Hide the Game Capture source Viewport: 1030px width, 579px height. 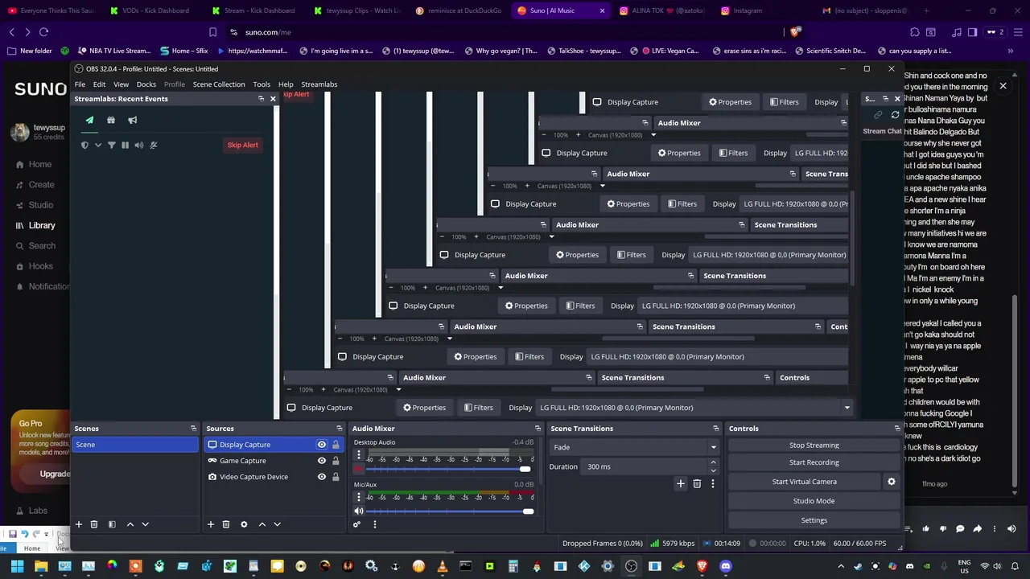coord(322,461)
